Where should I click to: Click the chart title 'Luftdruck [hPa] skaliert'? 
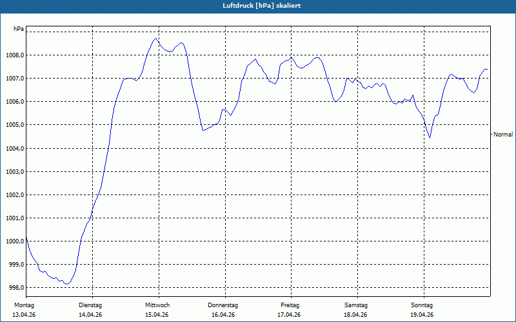(262, 6)
